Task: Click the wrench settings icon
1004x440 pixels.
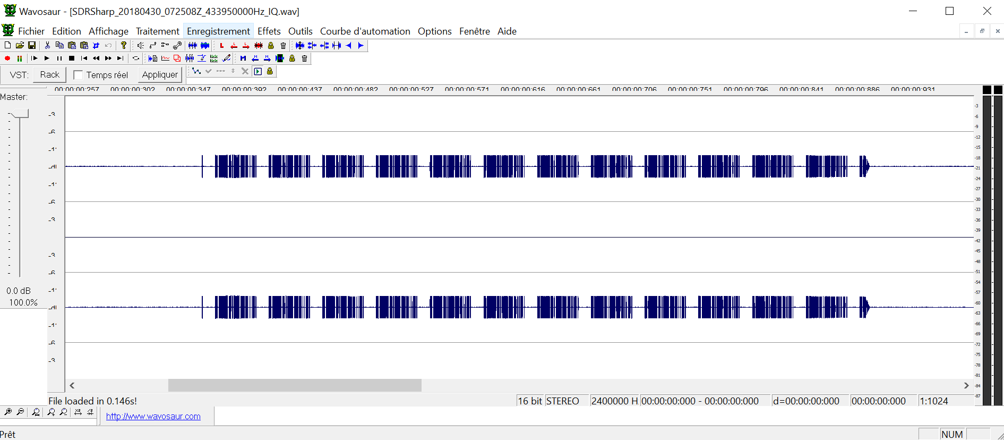Action: [177, 46]
